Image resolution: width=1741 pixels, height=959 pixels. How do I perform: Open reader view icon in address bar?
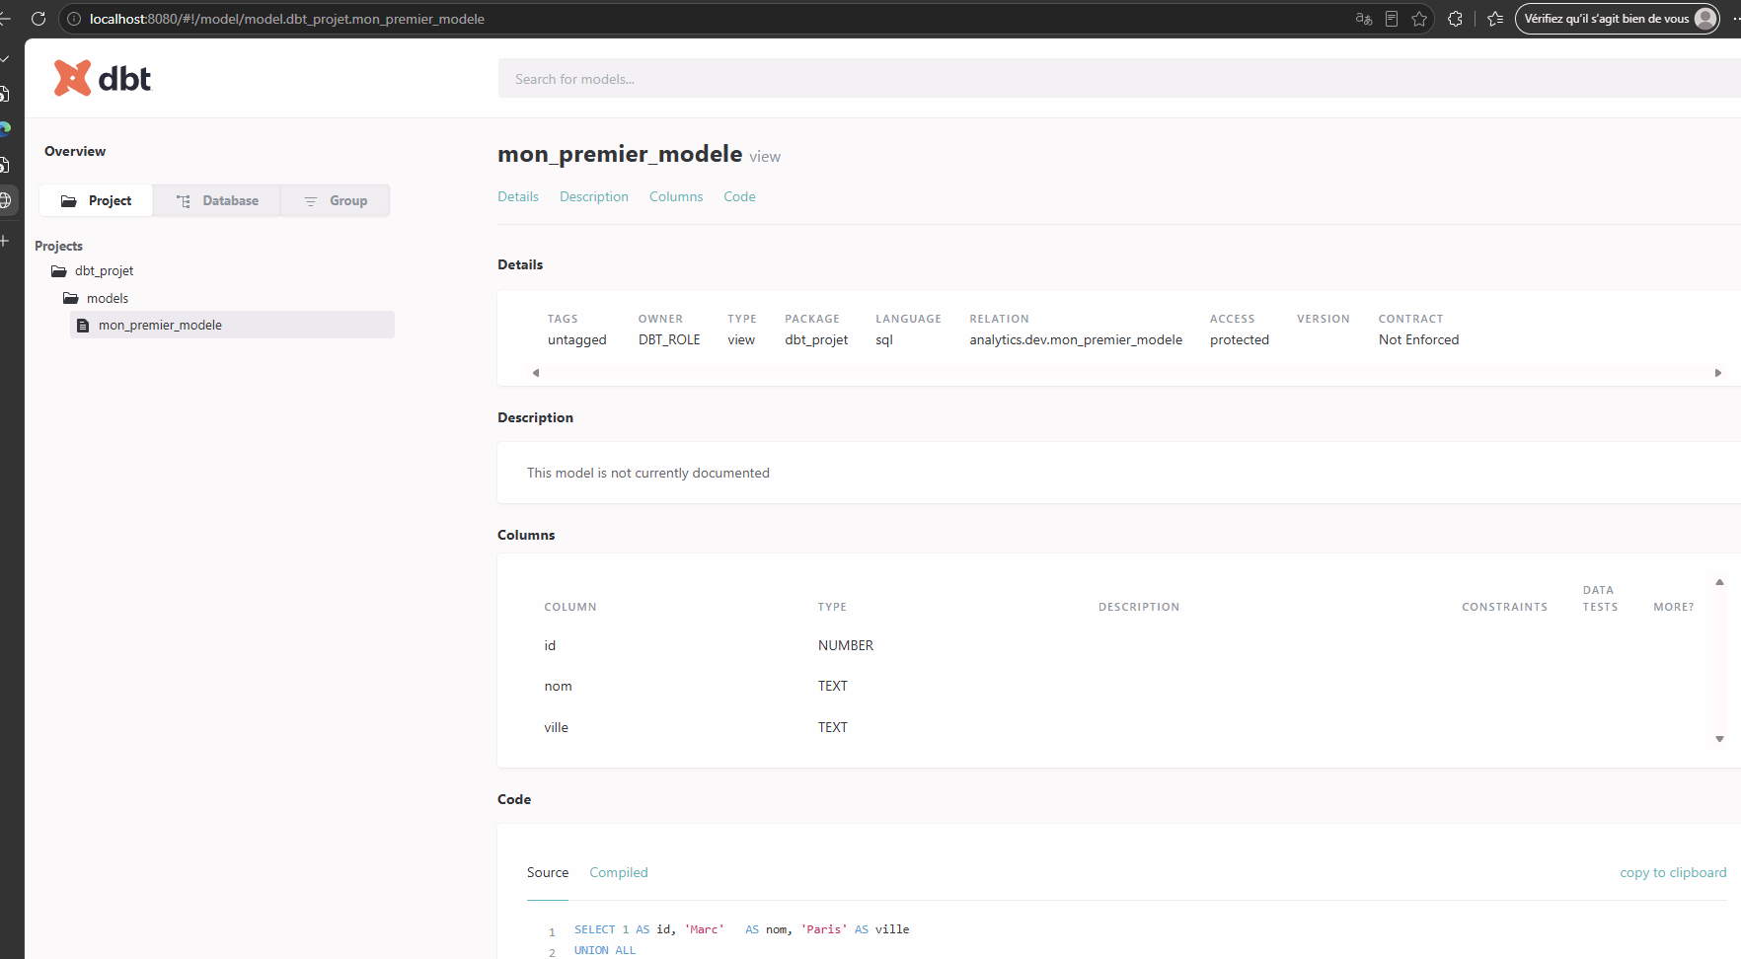pyautogui.click(x=1392, y=19)
